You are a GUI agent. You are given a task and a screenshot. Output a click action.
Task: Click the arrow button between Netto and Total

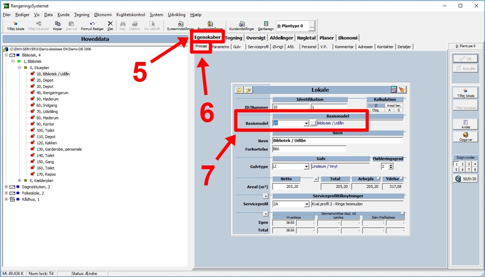[x=315, y=179]
